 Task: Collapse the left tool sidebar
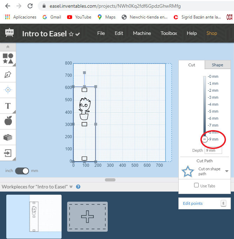[x=8, y=47]
